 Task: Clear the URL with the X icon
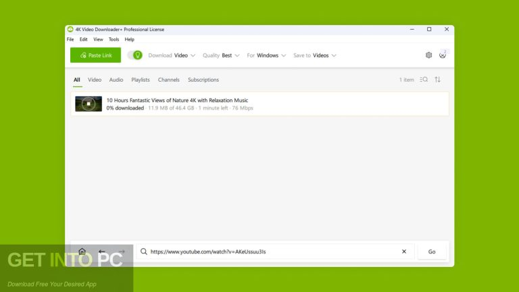[x=404, y=251]
